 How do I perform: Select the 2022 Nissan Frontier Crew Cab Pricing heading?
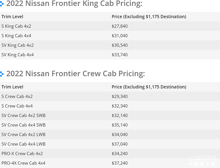pyautogui.click(x=75, y=74)
